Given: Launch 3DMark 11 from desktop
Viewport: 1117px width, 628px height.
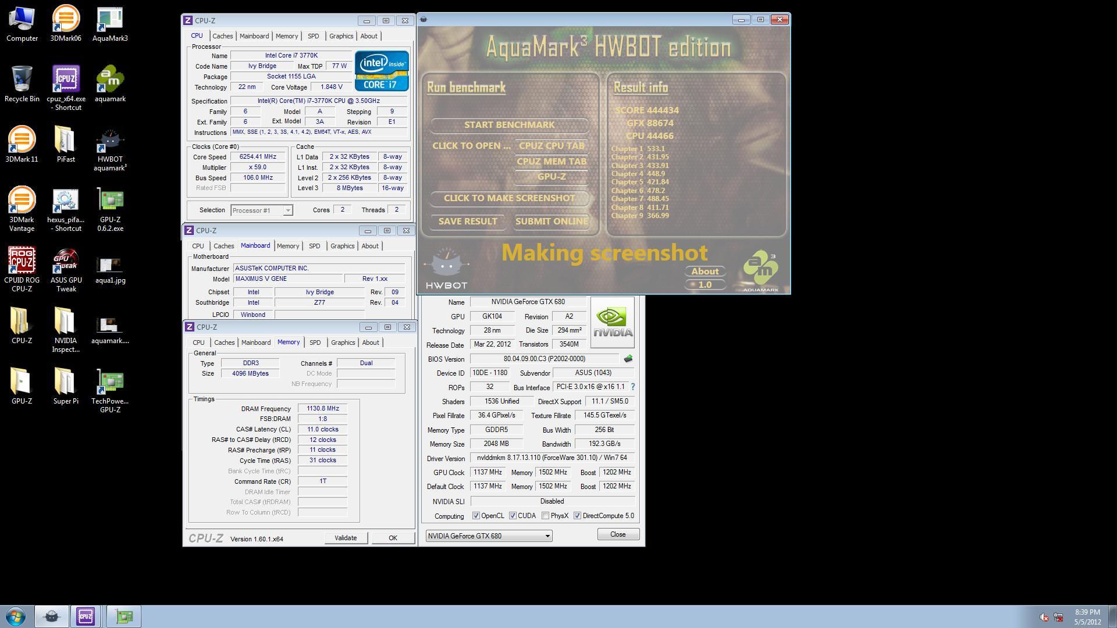Looking at the screenshot, I should (x=22, y=144).
